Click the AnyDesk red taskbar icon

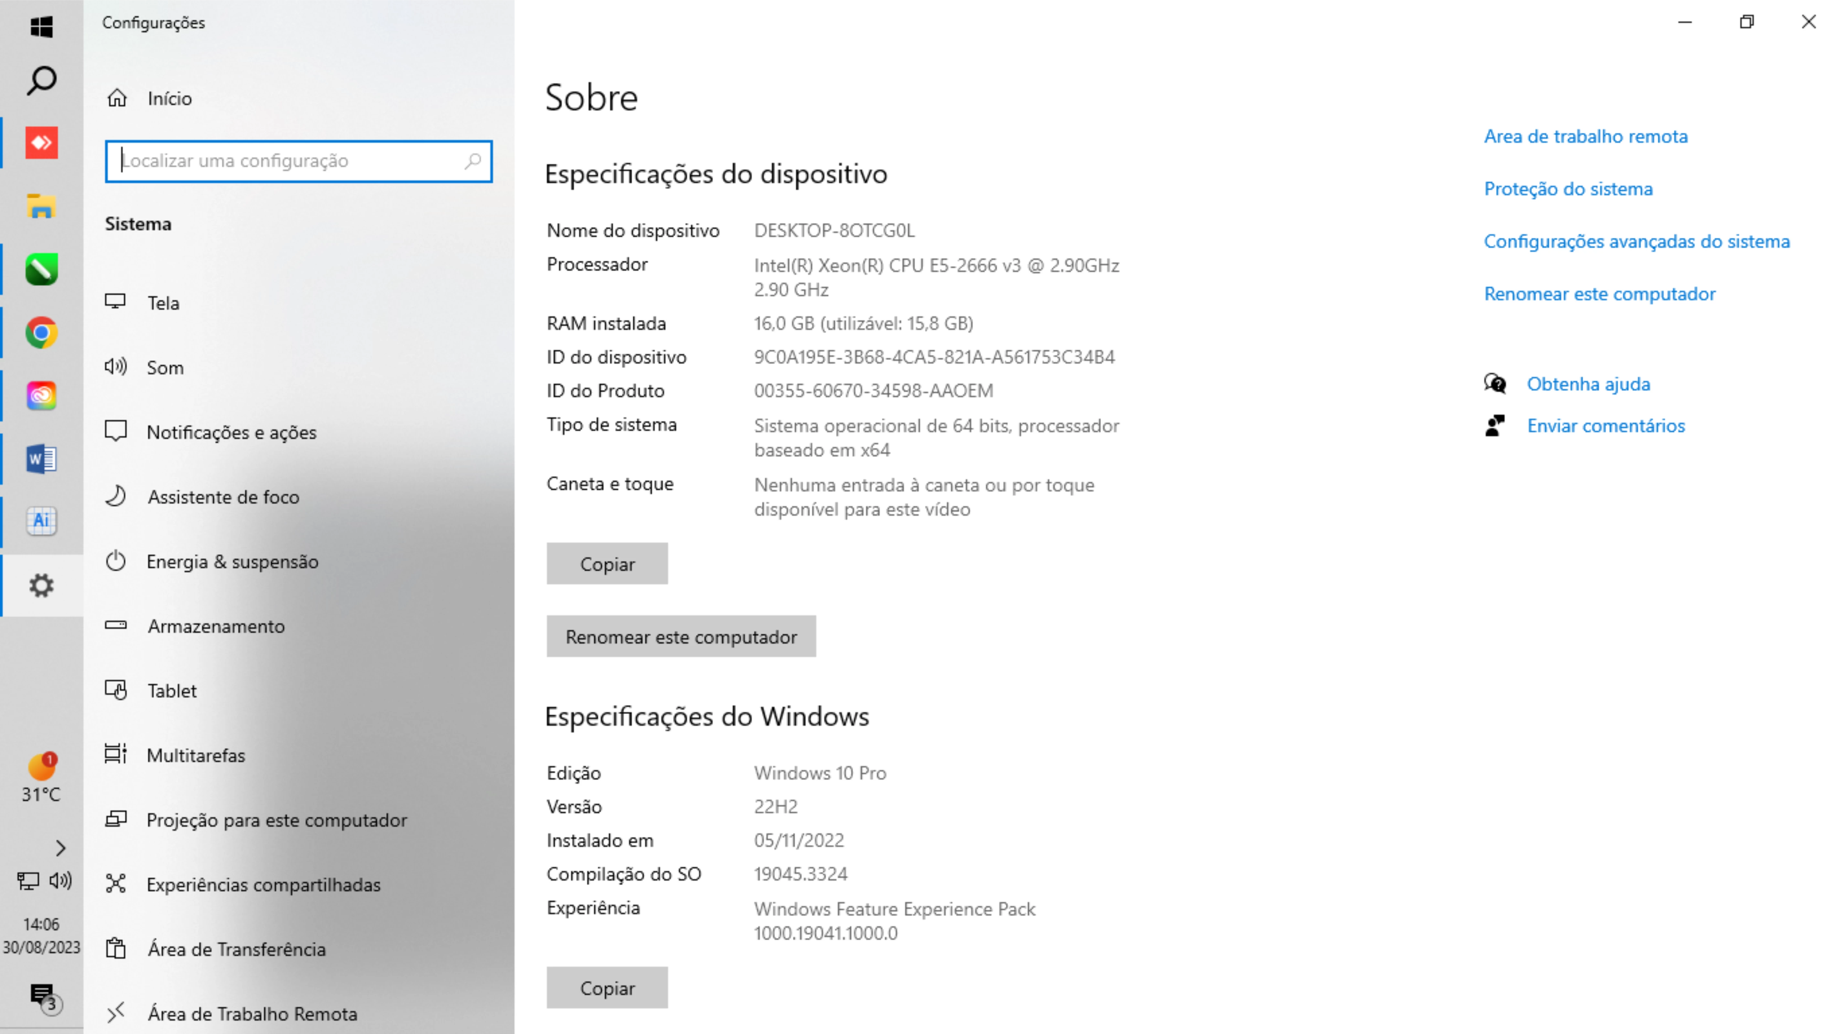[x=41, y=143]
